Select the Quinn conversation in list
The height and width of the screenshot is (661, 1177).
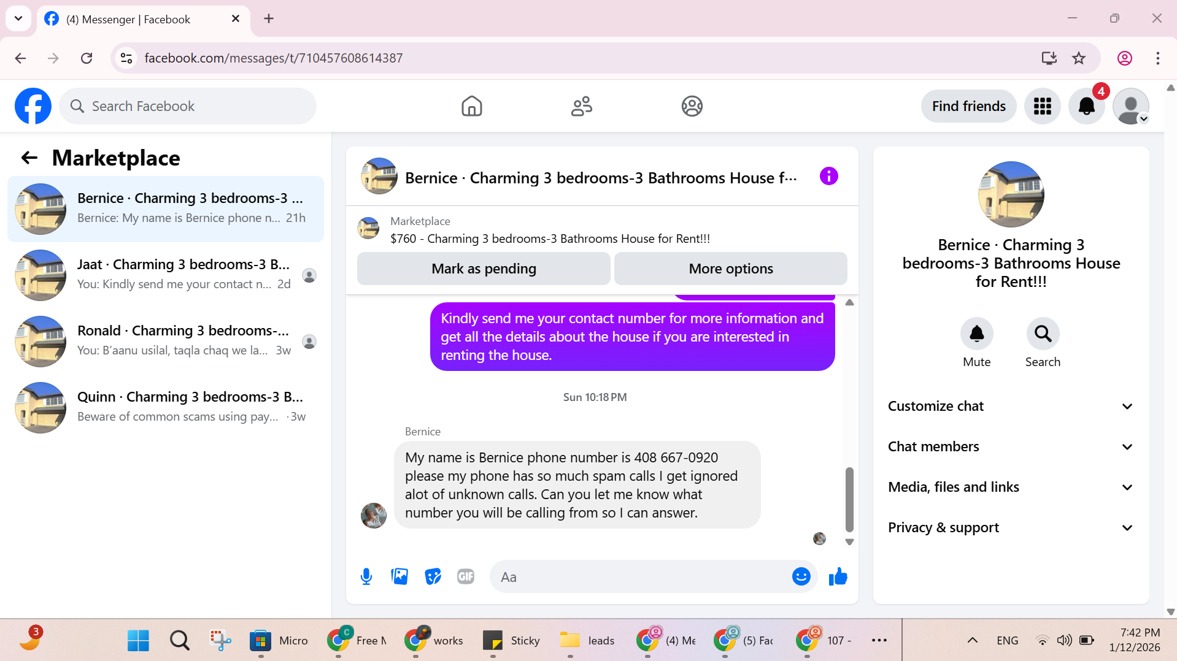tap(166, 407)
